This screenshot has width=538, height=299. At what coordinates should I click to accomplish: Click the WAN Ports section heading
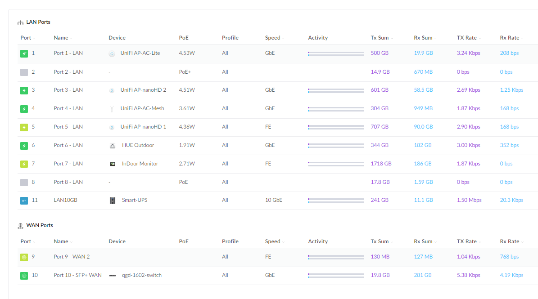(x=40, y=225)
